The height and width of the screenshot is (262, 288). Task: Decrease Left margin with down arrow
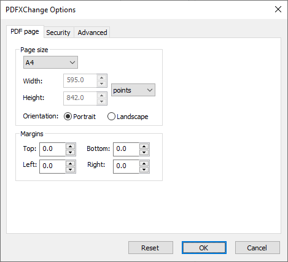pos(71,169)
